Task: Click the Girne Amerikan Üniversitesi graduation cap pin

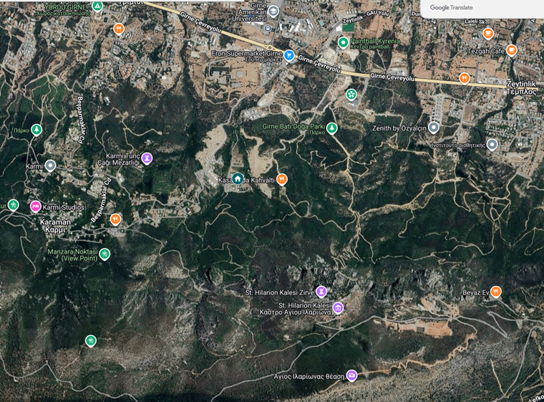Action: (273, 11)
